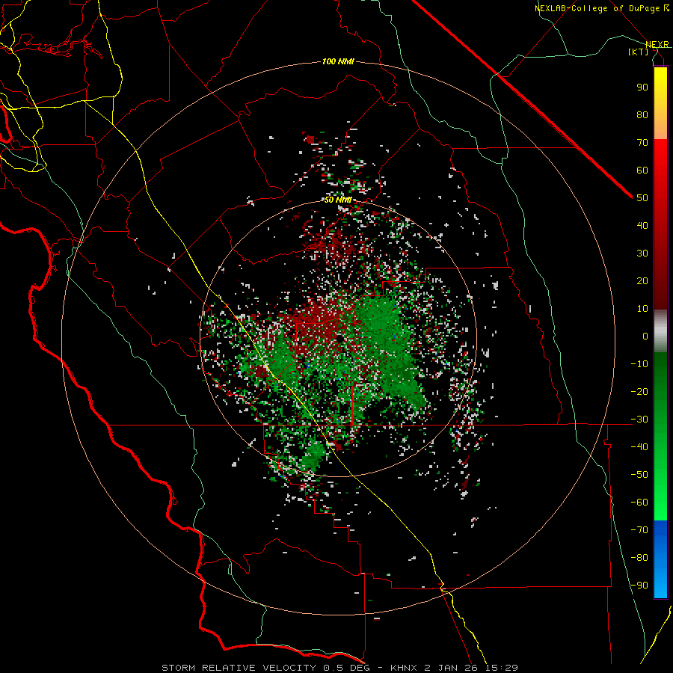Click the 60 value on the velocity scale
Image resolution: width=673 pixels, height=673 pixels.
[642, 170]
